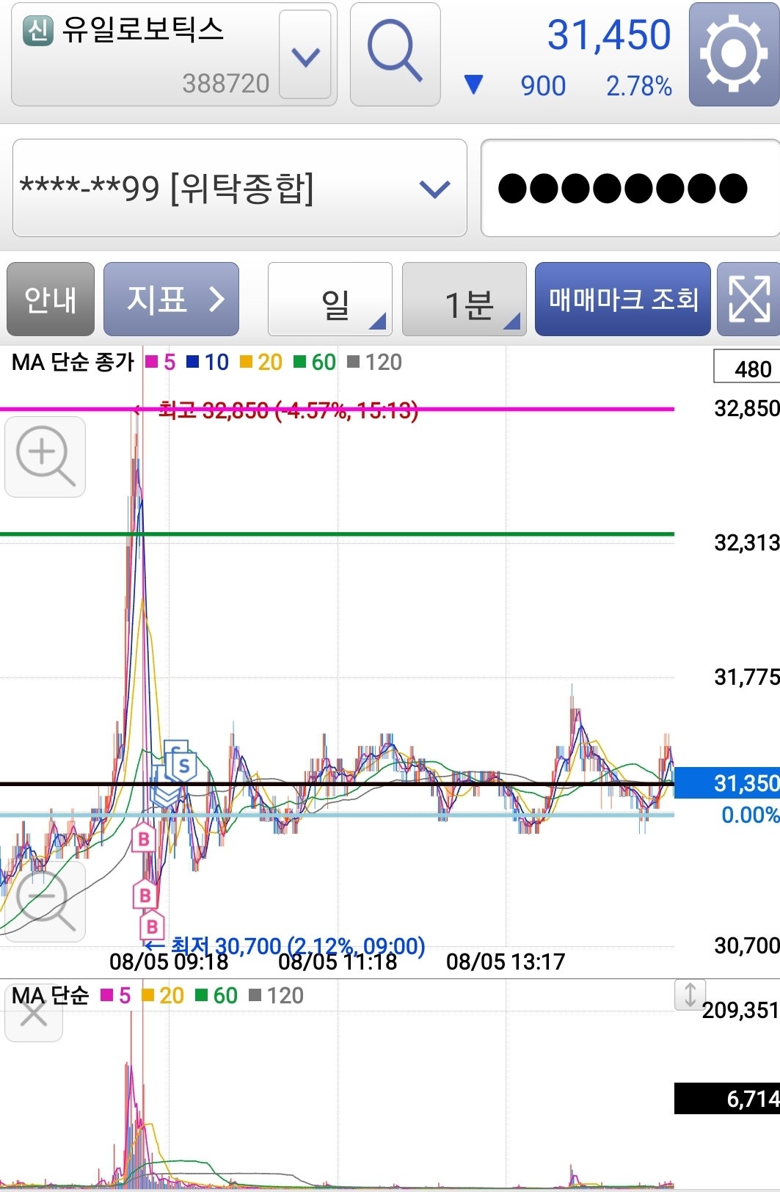Click the current price 31,450
This screenshot has width=780, height=1192.
(609, 35)
